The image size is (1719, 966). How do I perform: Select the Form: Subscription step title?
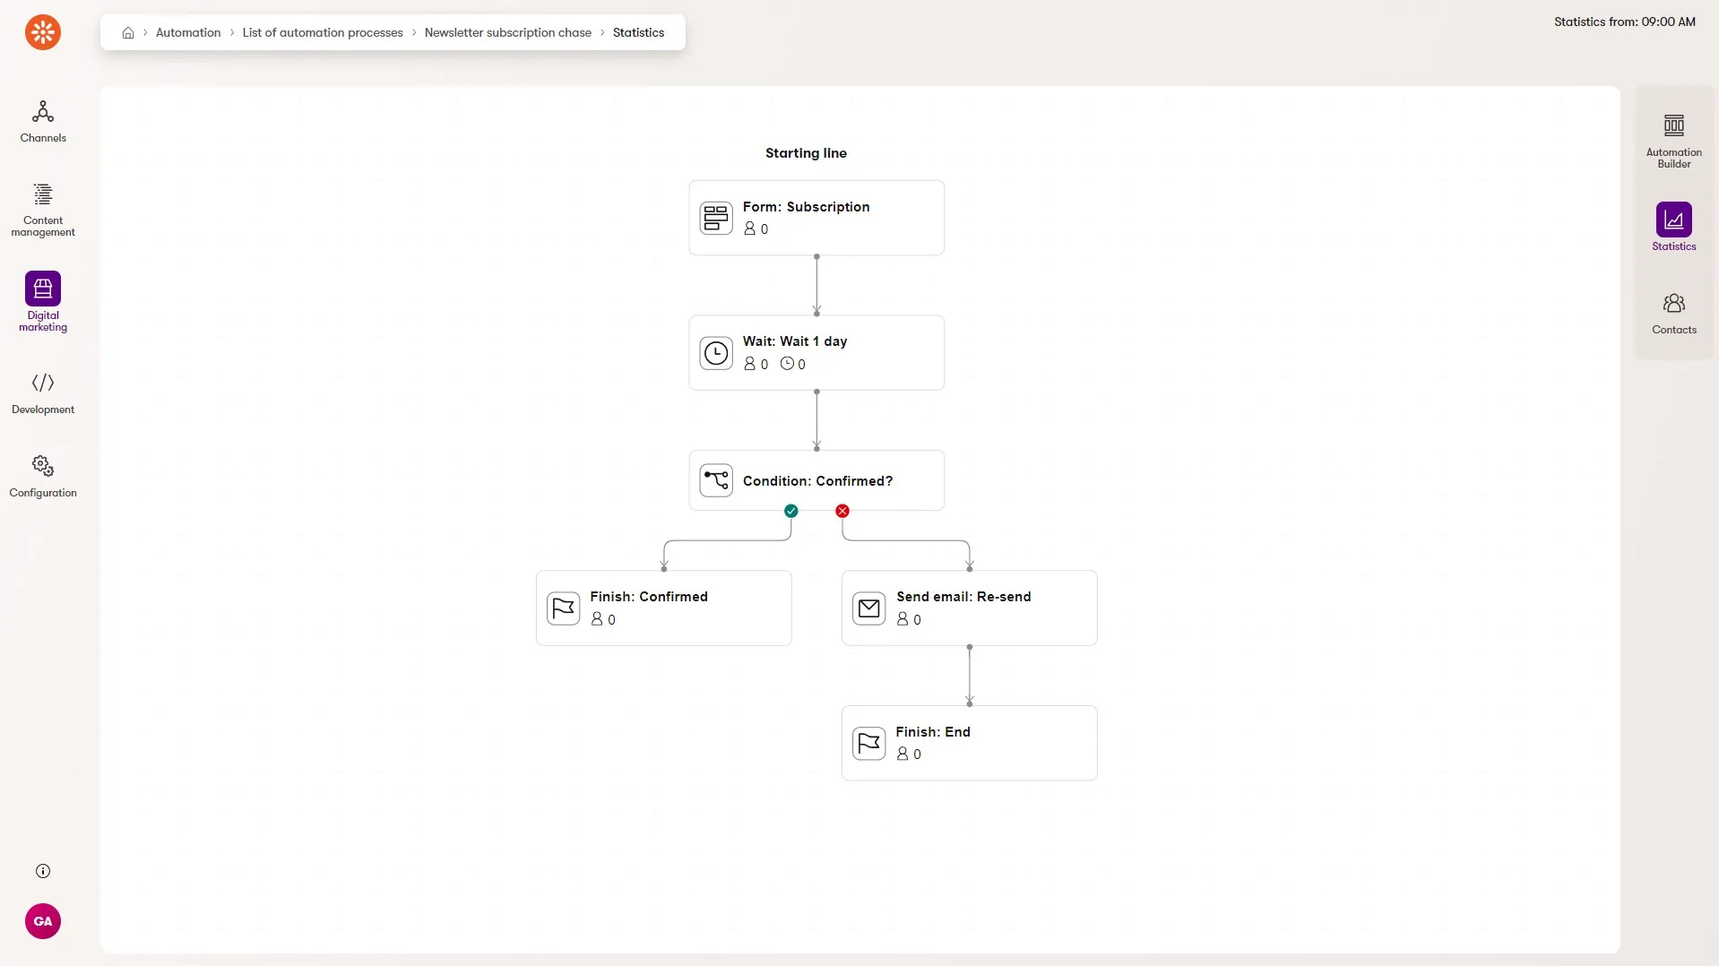(806, 207)
